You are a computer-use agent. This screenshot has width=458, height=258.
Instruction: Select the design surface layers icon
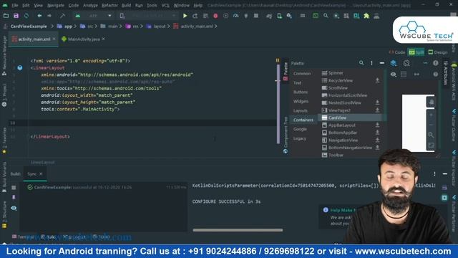pyautogui.click(x=394, y=63)
